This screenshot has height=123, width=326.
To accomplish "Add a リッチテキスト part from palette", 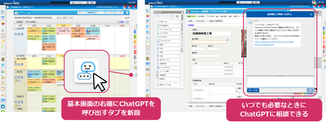I will [167, 67].
